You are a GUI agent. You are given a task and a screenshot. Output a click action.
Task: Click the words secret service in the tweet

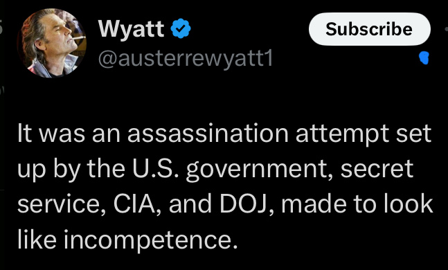215,186
